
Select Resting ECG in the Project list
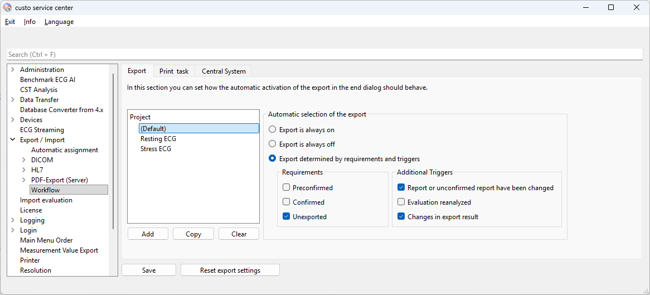[x=158, y=139]
